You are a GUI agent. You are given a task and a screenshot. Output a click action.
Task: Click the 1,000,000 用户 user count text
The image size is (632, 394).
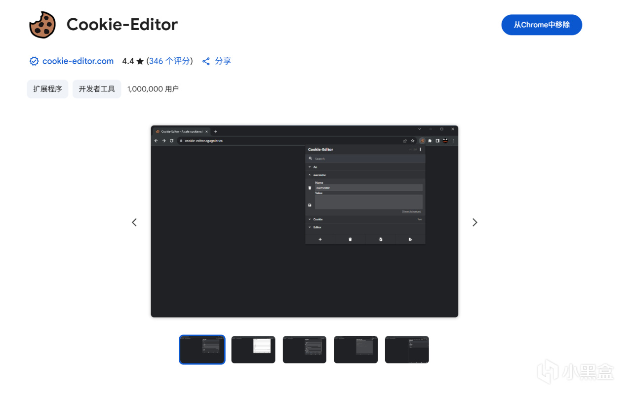(x=153, y=89)
